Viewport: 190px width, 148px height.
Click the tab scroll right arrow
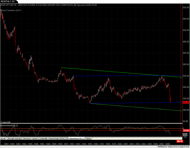[4, 138]
